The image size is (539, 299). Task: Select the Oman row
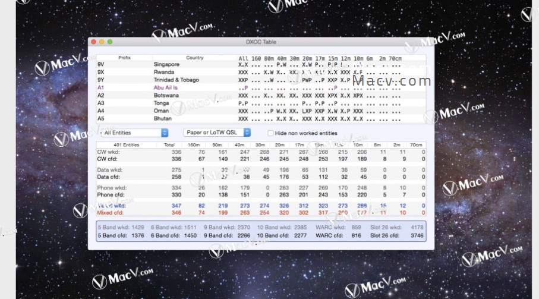click(261, 111)
